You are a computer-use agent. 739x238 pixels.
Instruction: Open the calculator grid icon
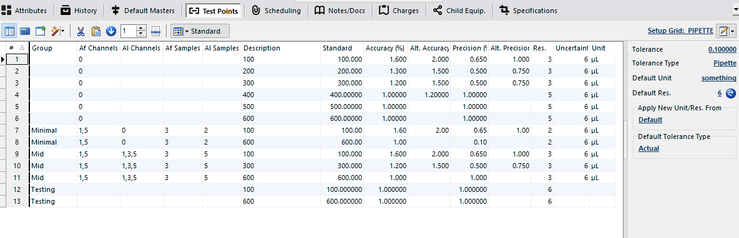click(x=25, y=32)
